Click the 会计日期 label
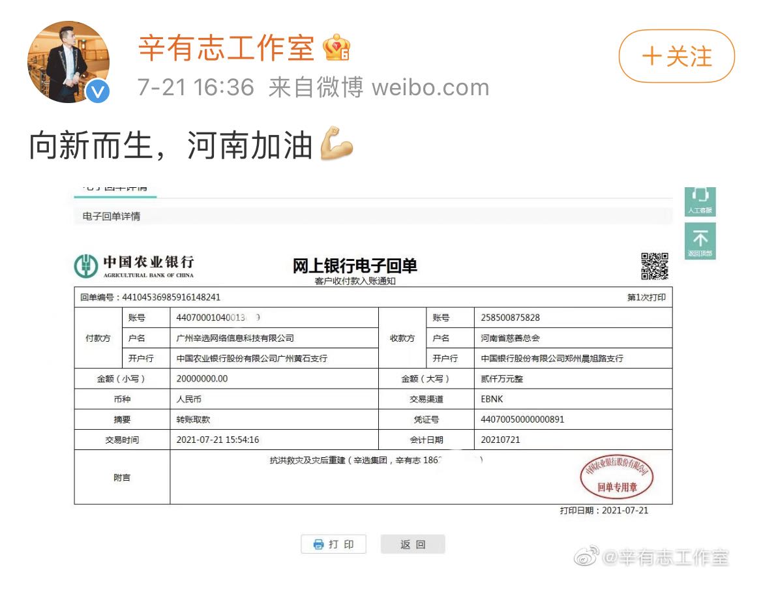 coord(426,440)
